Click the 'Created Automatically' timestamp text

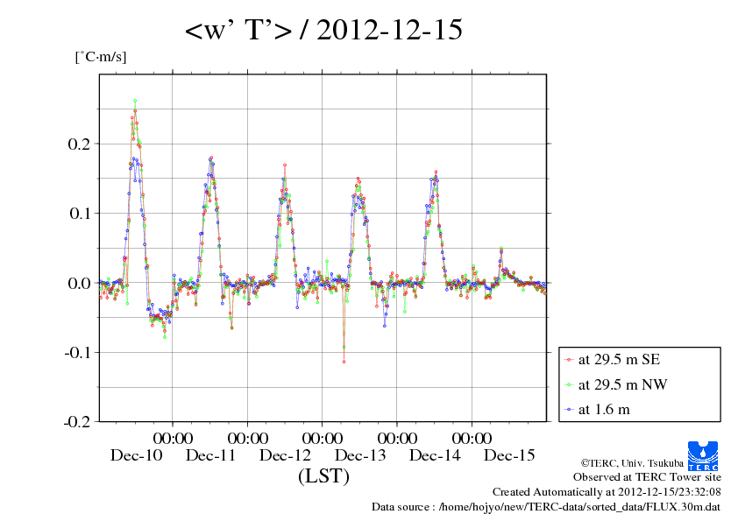tap(607, 492)
